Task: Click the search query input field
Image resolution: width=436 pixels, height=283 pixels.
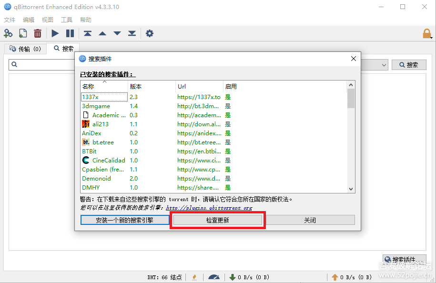Action: coord(42,65)
